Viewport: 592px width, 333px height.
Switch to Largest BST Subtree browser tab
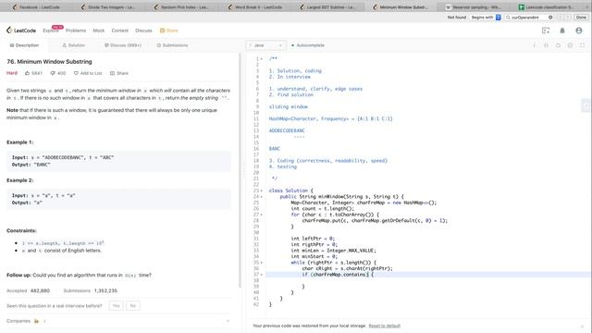tap(327, 6)
